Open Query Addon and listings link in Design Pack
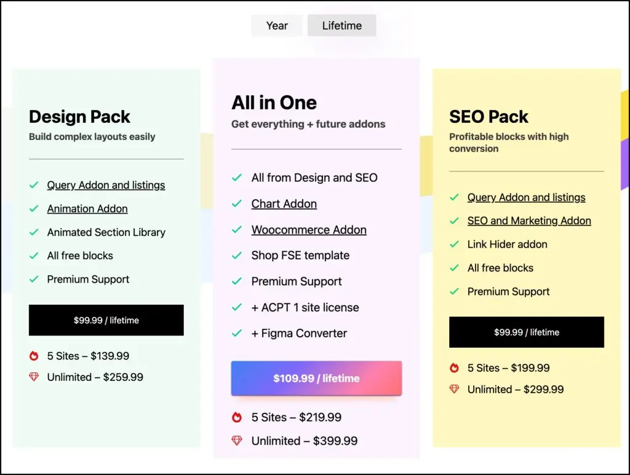 click(x=106, y=186)
